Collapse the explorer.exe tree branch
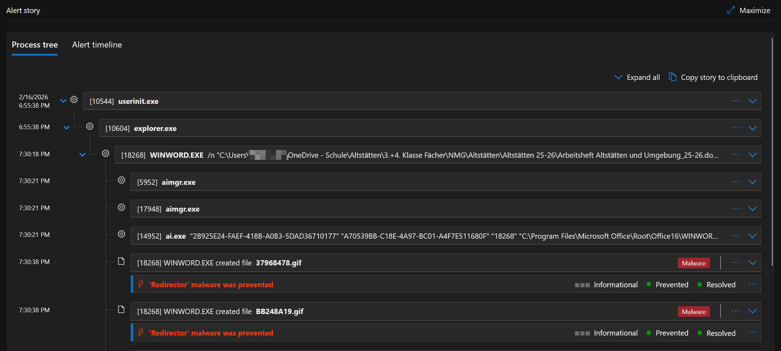This screenshot has height=351, width=781. pos(67,127)
